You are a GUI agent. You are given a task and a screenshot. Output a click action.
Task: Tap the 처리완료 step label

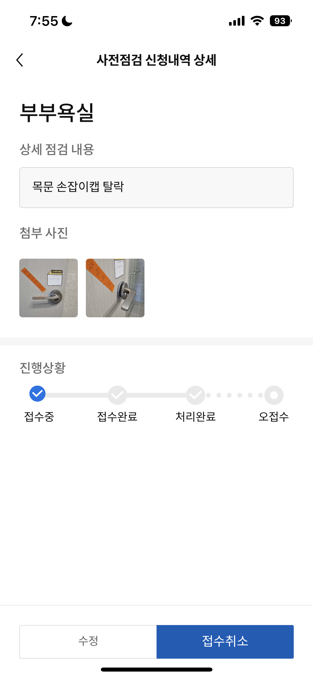(196, 417)
